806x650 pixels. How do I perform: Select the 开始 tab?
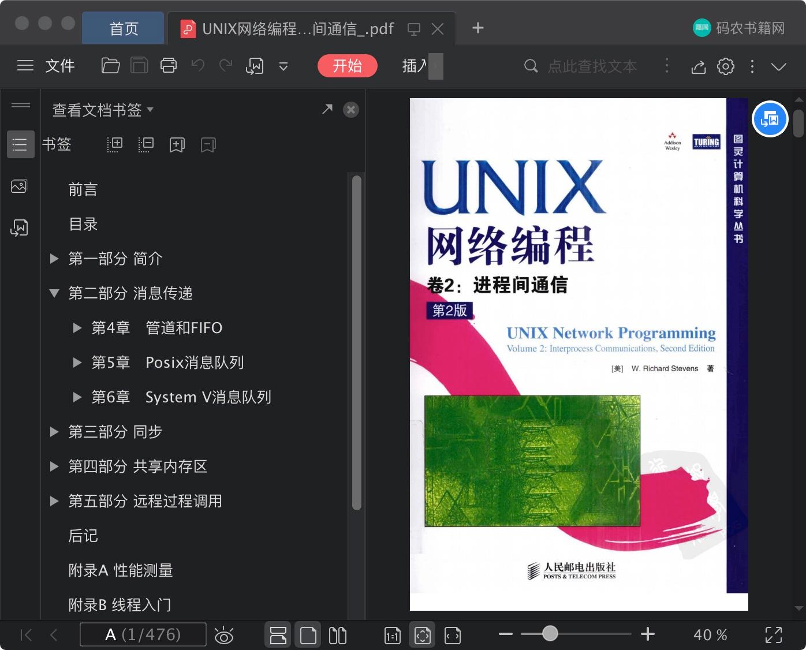(347, 66)
